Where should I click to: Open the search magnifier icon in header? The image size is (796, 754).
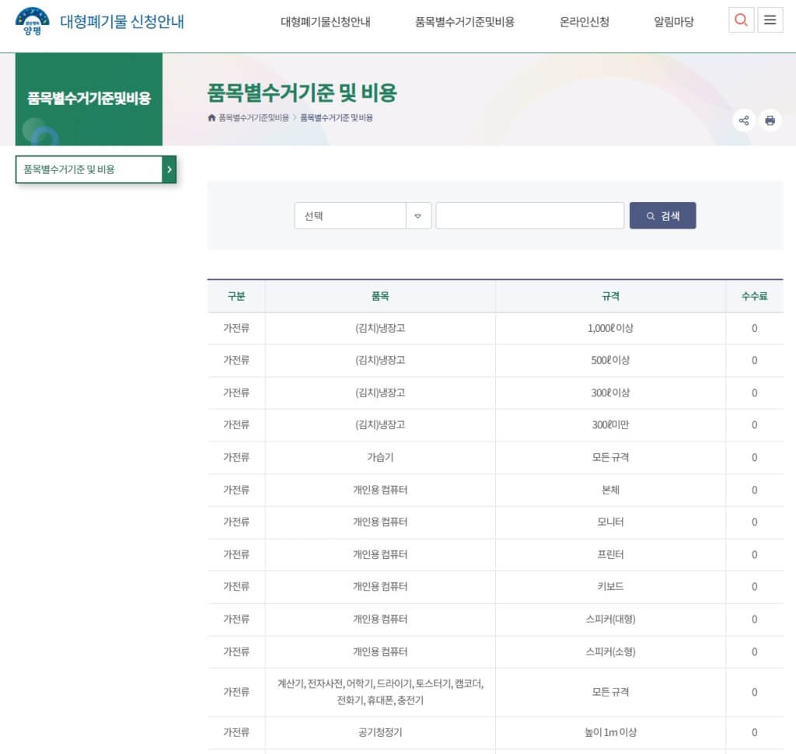pyautogui.click(x=741, y=20)
